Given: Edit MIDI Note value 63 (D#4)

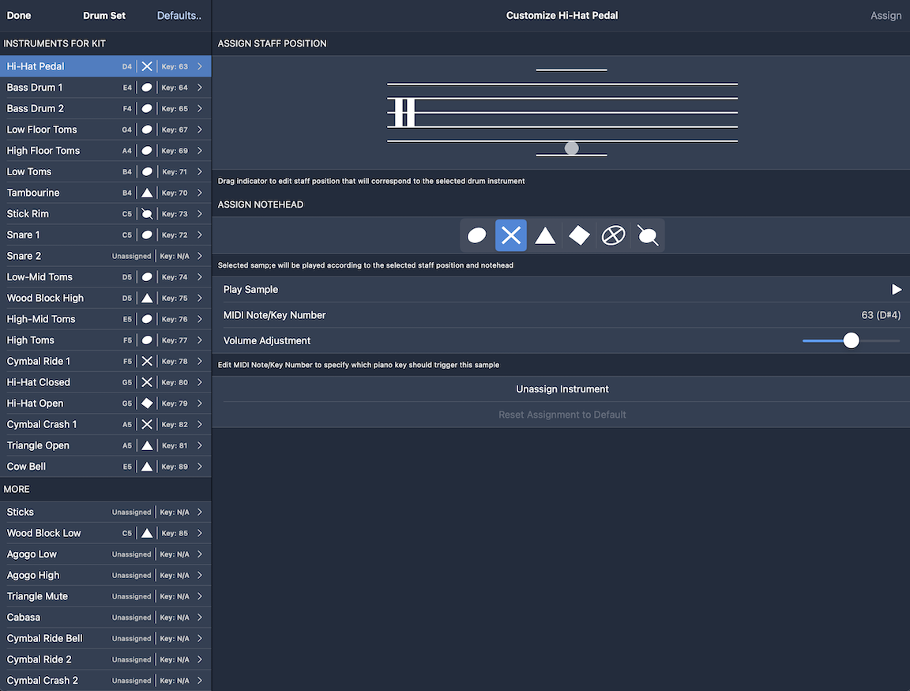Looking at the screenshot, I should point(881,315).
